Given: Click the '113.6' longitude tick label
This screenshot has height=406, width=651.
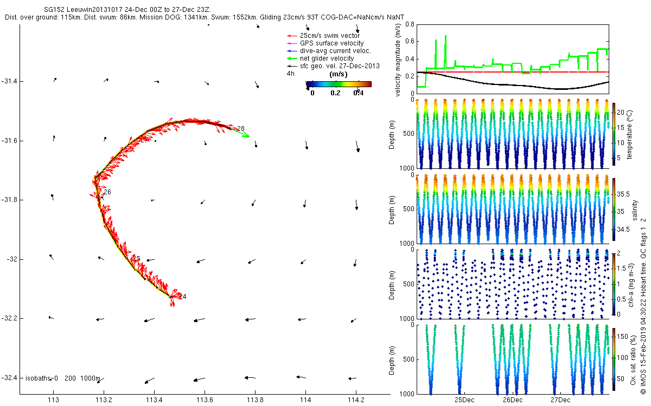Looking at the screenshot, I should pos(205,400).
